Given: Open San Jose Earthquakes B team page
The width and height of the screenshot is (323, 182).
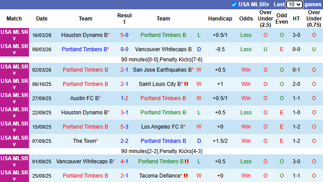Looking at the screenshot, I should pos(163,70).
